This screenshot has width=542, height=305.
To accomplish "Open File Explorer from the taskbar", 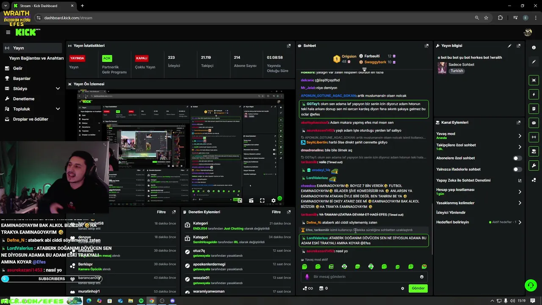I will click(130, 301).
